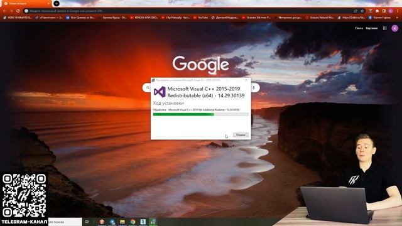Image resolution: width=402 pixels, height=226 pixels.
Task: Select the Новая вкладка browser tab
Action: pyautogui.click(x=26, y=4)
